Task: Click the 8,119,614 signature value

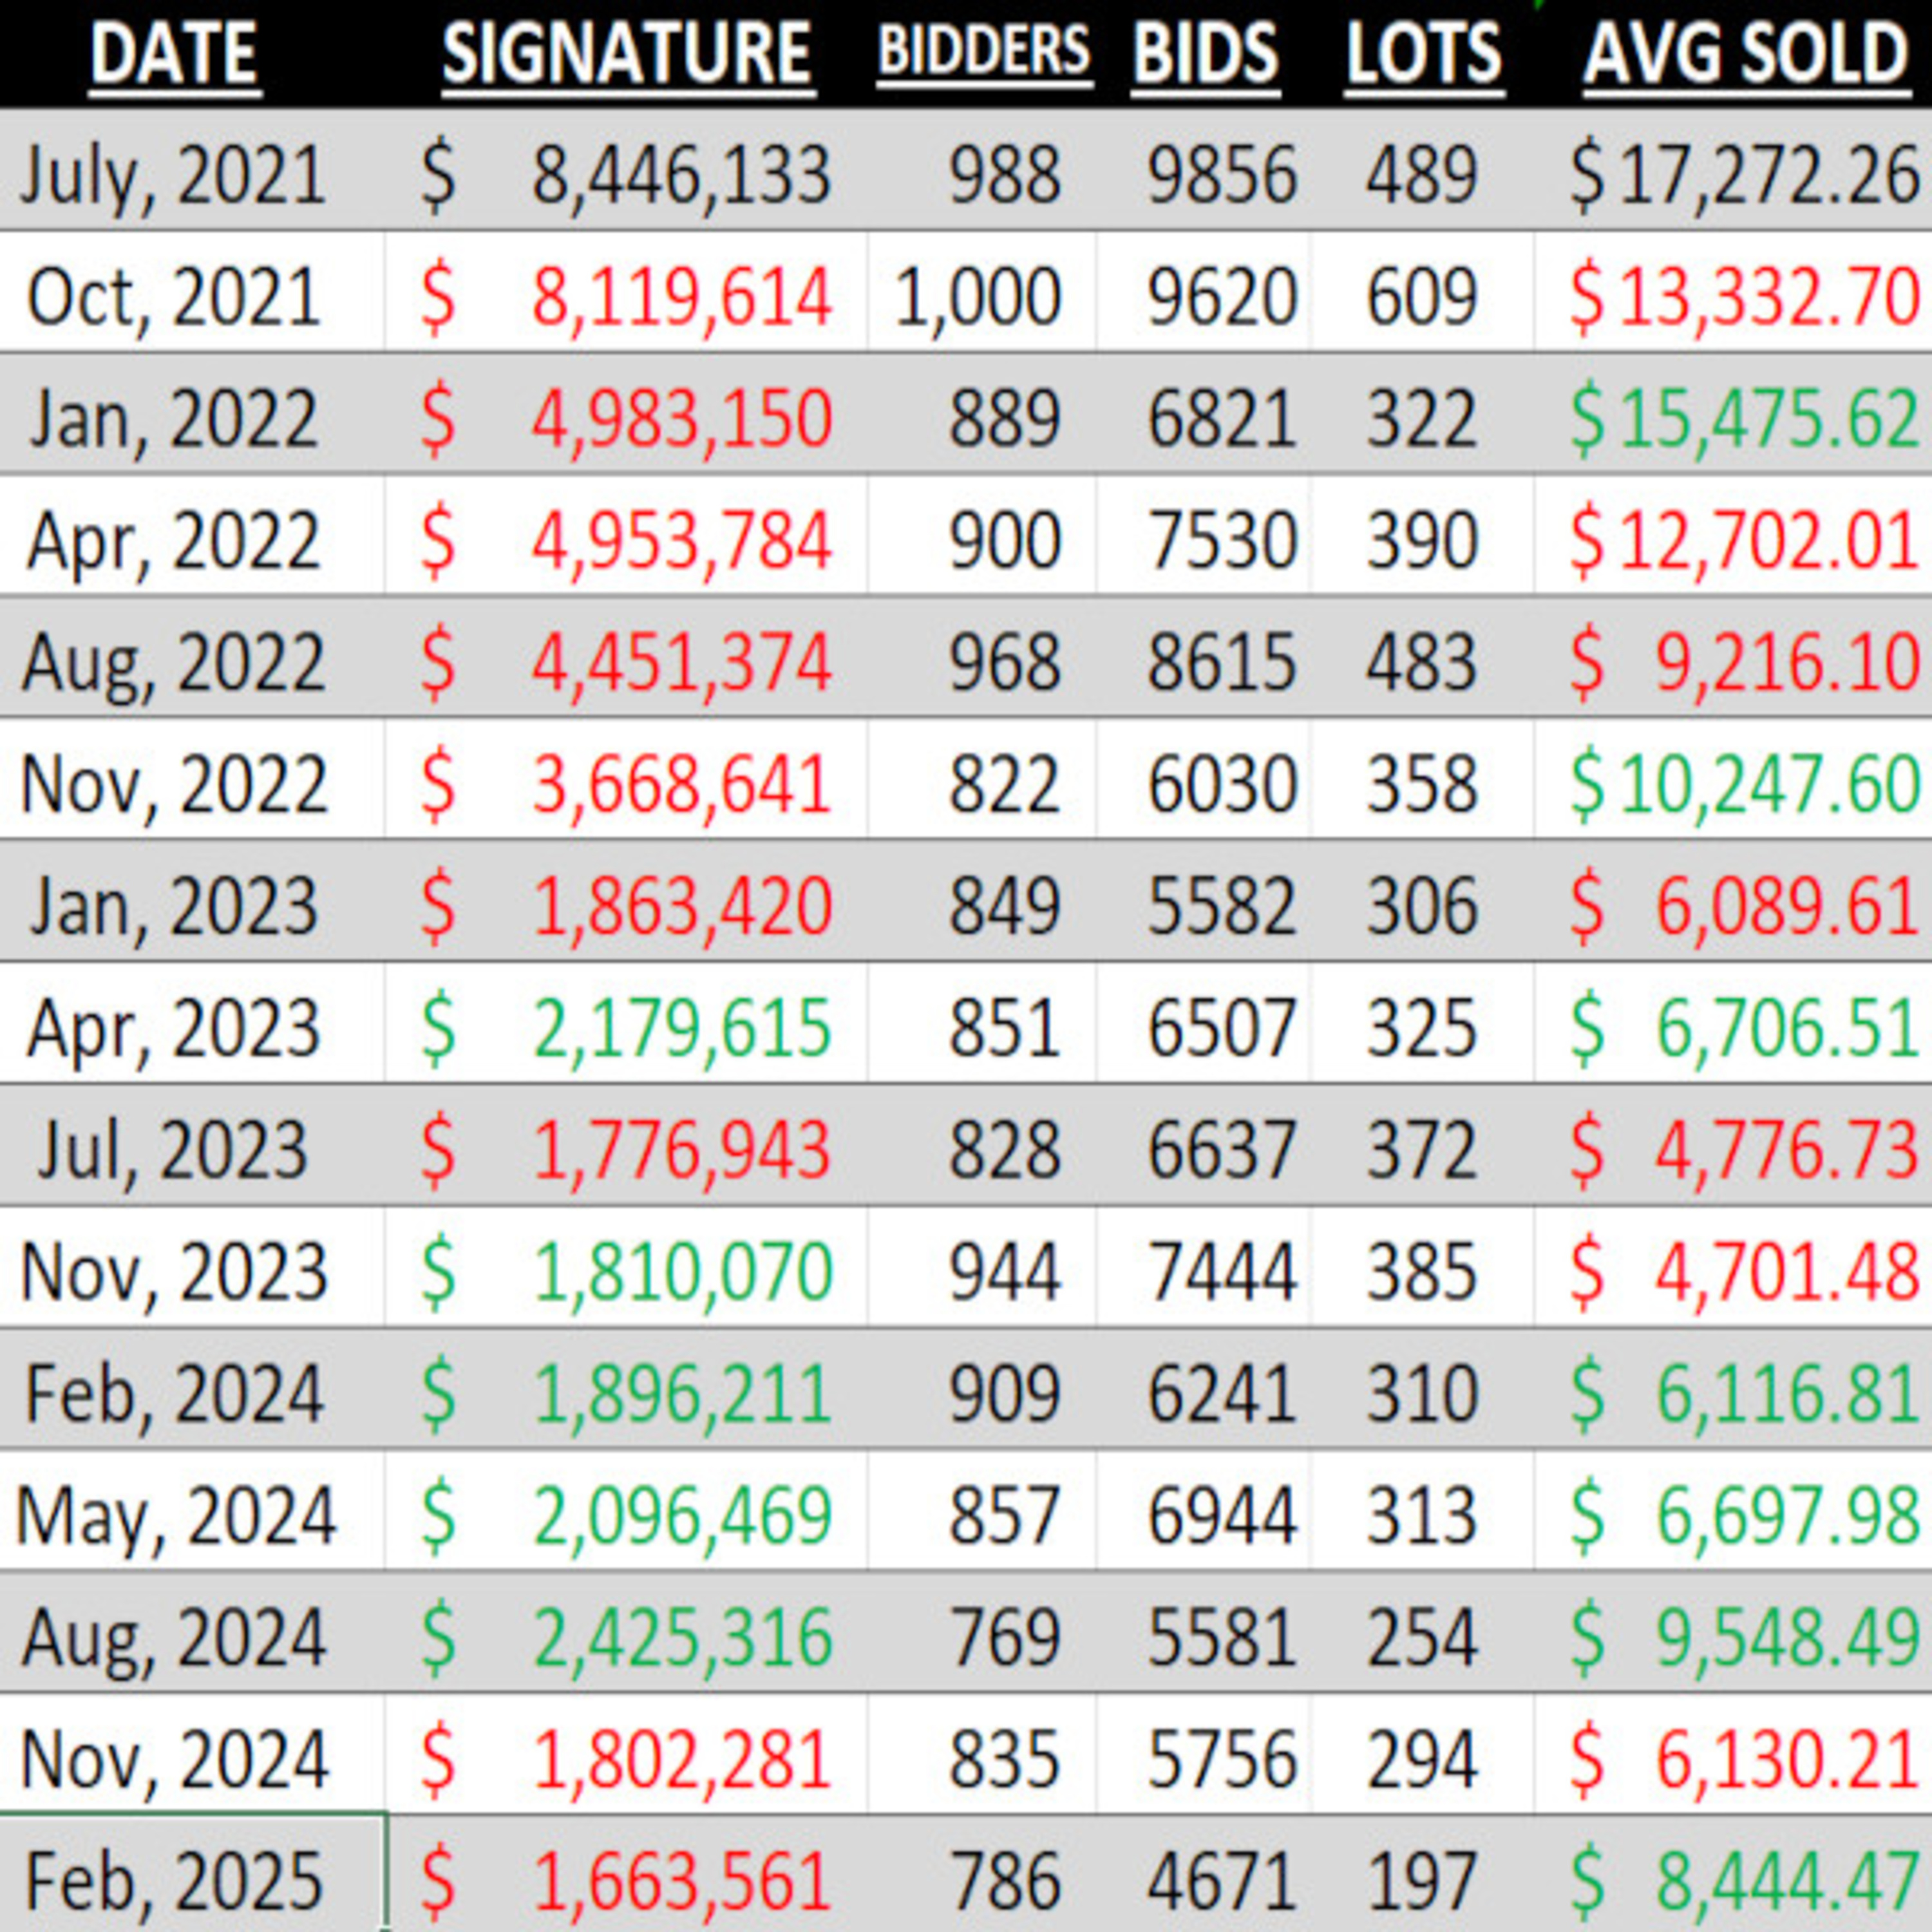Action: click(x=680, y=297)
